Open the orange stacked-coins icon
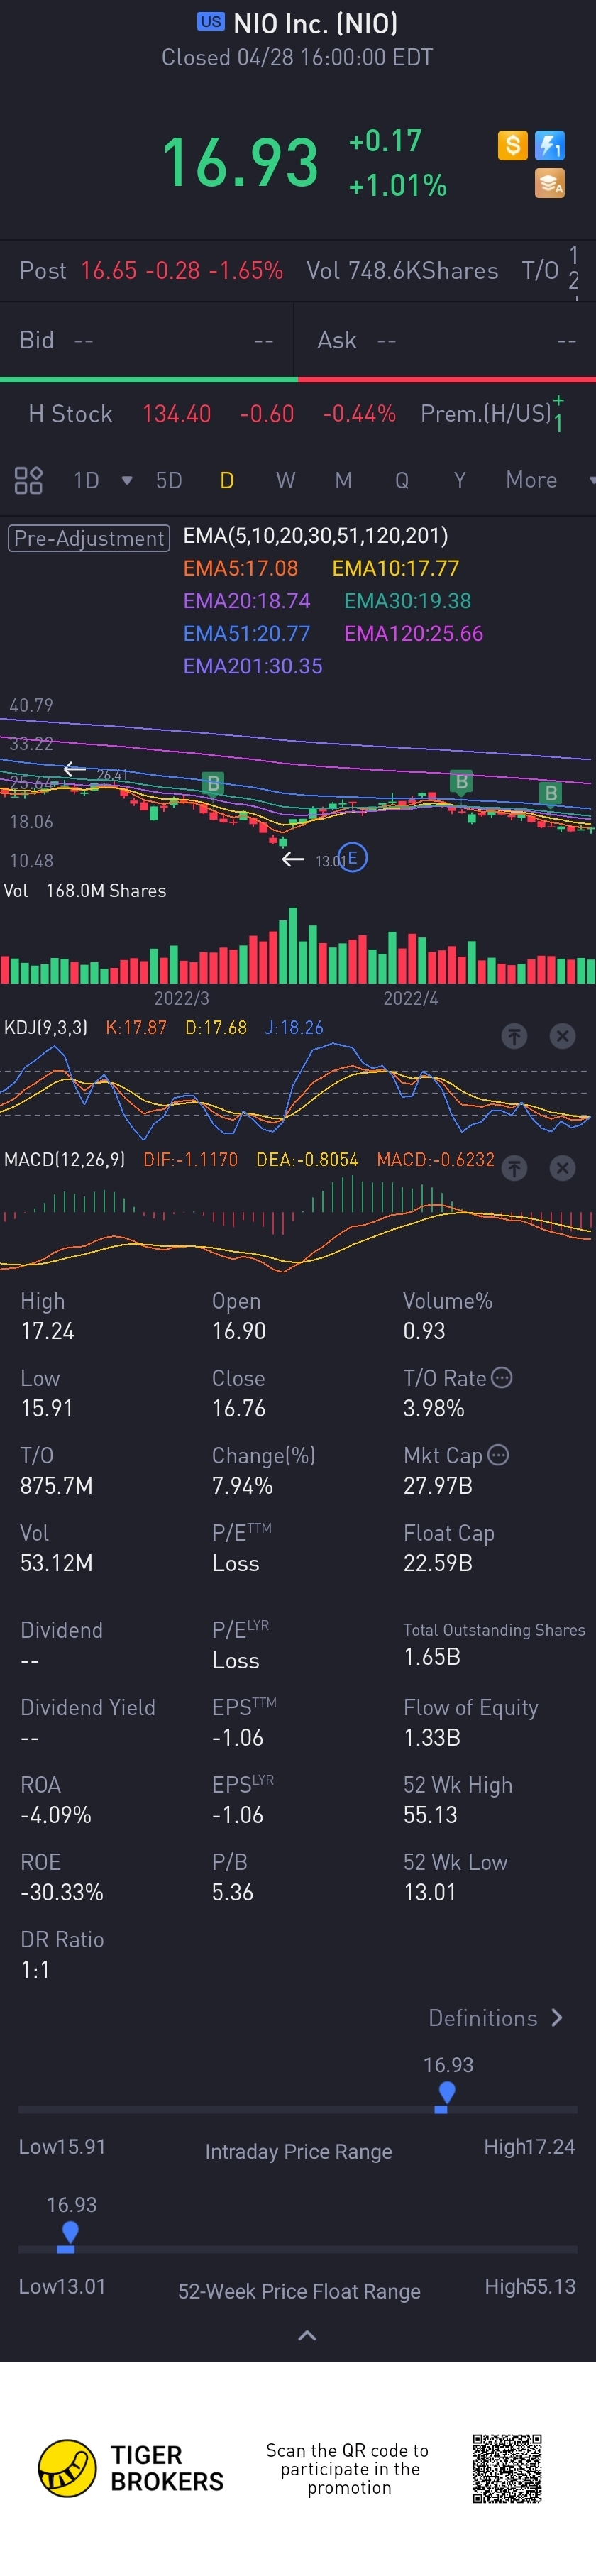The width and height of the screenshot is (596, 2576). 550,184
